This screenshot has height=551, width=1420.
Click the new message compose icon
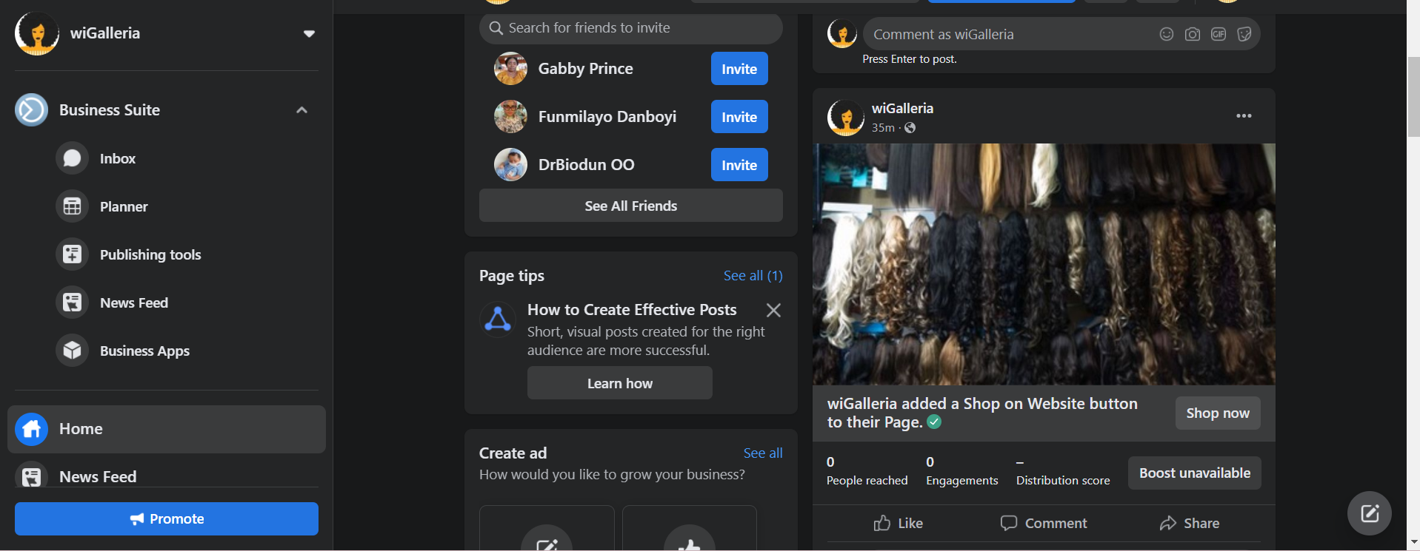point(1370,513)
